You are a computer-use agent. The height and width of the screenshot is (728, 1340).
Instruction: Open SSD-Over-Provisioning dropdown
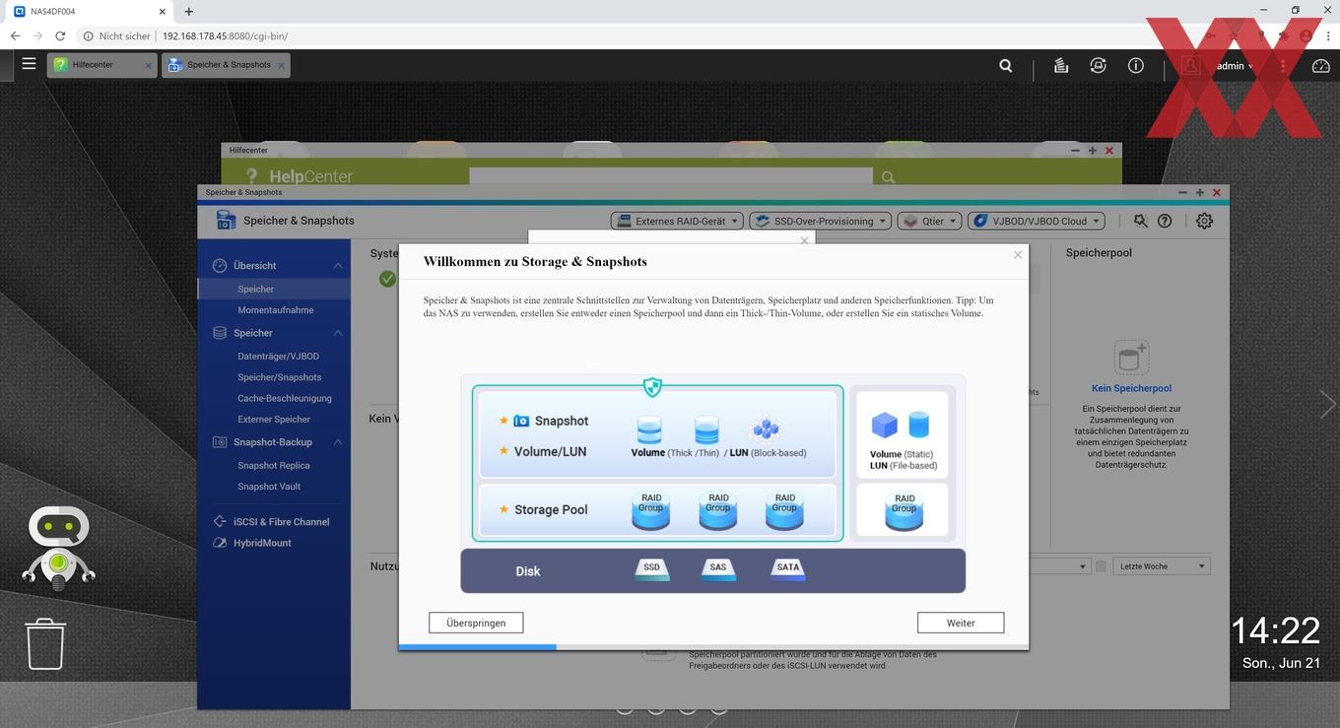[820, 221]
